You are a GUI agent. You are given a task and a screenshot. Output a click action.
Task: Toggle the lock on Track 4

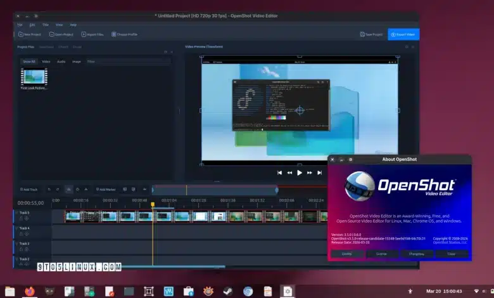click(22, 234)
